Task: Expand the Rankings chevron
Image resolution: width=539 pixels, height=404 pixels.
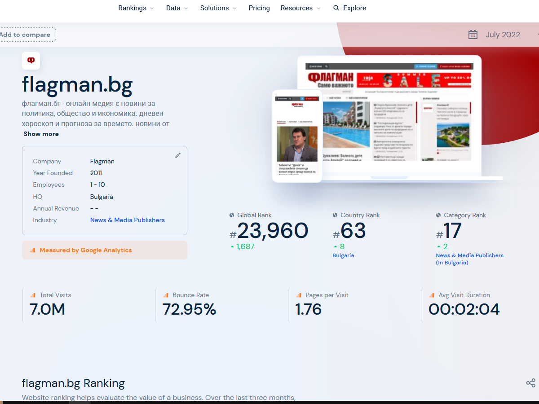Action: (151, 9)
